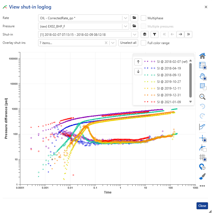Click the blue Close button
The width and height of the screenshot is (212, 213).
pos(202,206)
